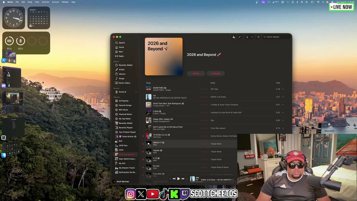Eject the Scotty B device
This screenshot has width=357, height=201.
136,92
